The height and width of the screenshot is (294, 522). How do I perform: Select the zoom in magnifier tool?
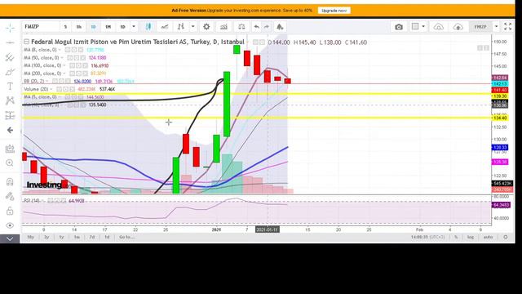(10, 163)
